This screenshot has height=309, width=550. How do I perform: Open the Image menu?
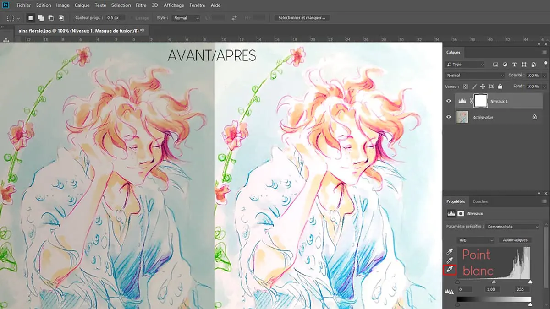63,5
